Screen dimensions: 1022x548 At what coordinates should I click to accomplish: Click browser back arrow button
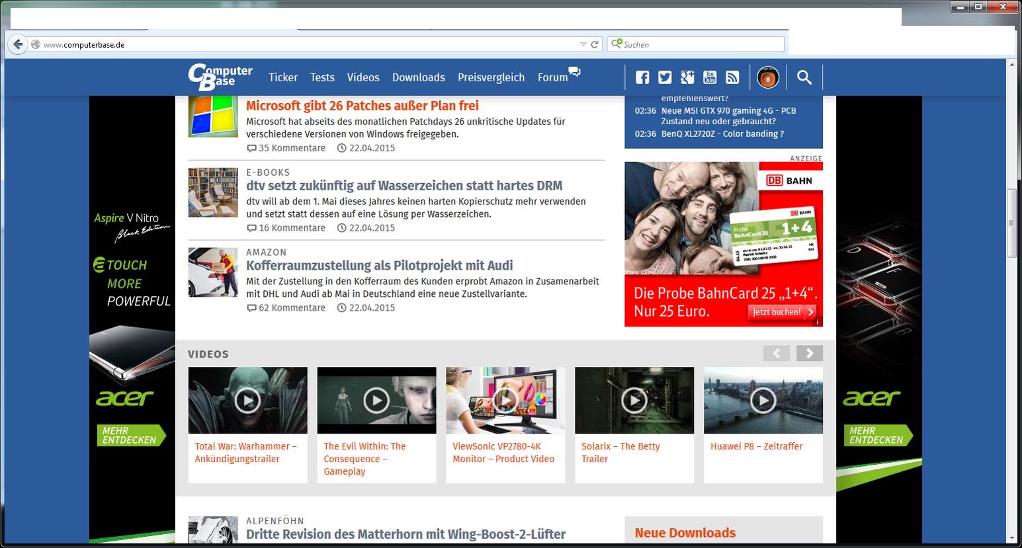pos(18,44)
